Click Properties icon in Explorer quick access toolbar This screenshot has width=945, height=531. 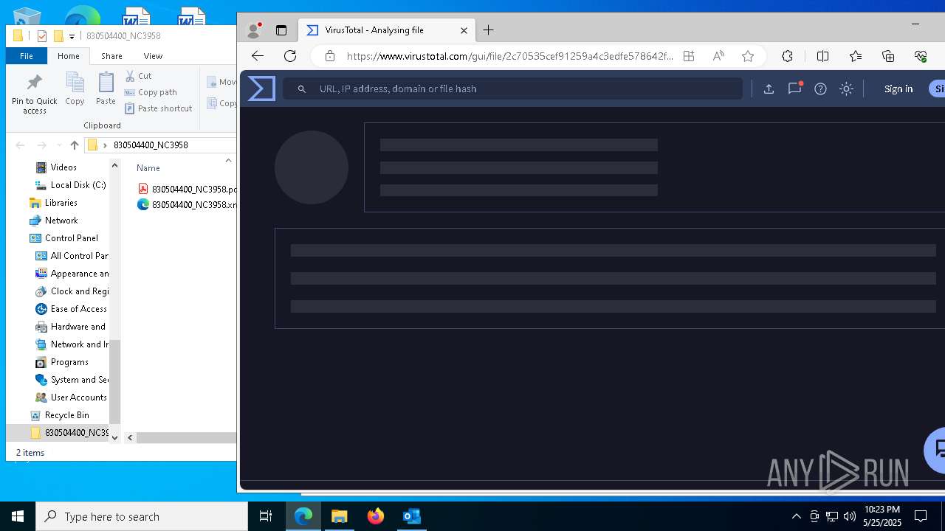(x=41, y=35)
